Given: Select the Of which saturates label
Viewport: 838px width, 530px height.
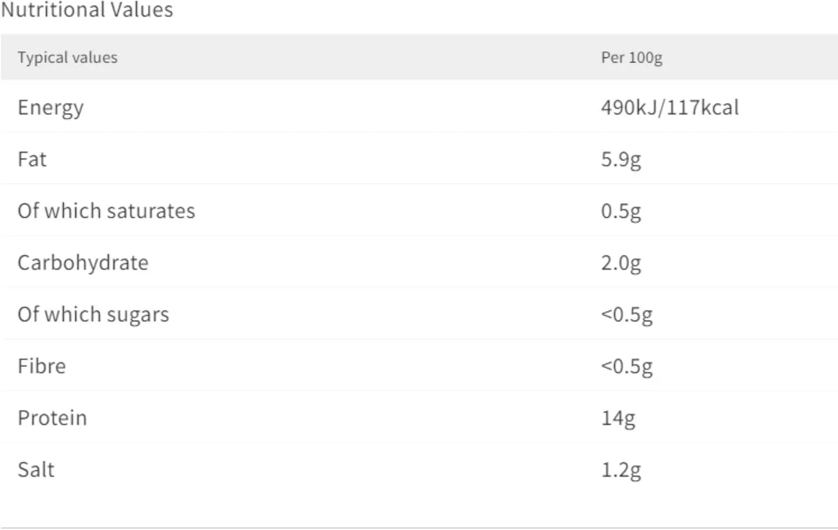Looking at the screenshot, I should click(106, 211).
